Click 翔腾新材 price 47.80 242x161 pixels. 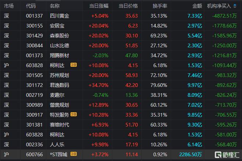[131, 55]
